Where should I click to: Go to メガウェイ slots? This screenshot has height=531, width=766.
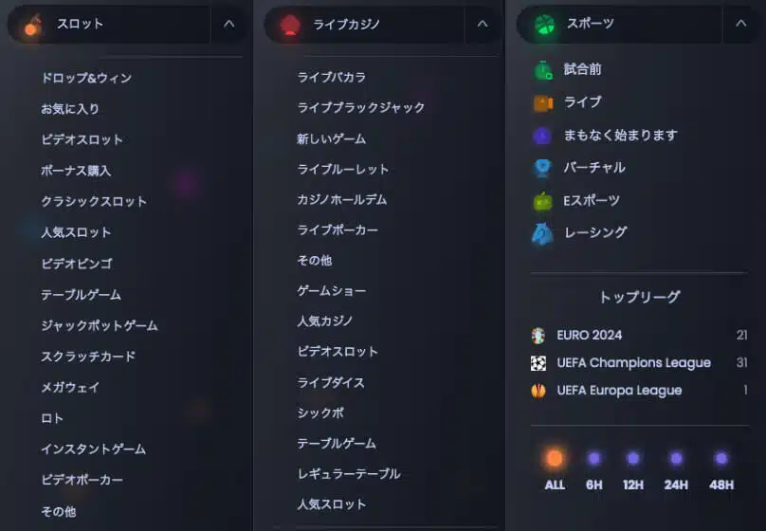pyautogui.click(x=70, y=388)
